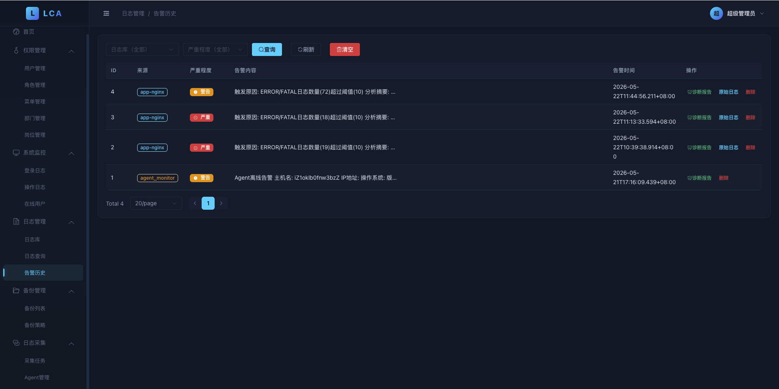Click the red 清空 clear button
The image size is (779, 389).
click(x=345, y=49)
